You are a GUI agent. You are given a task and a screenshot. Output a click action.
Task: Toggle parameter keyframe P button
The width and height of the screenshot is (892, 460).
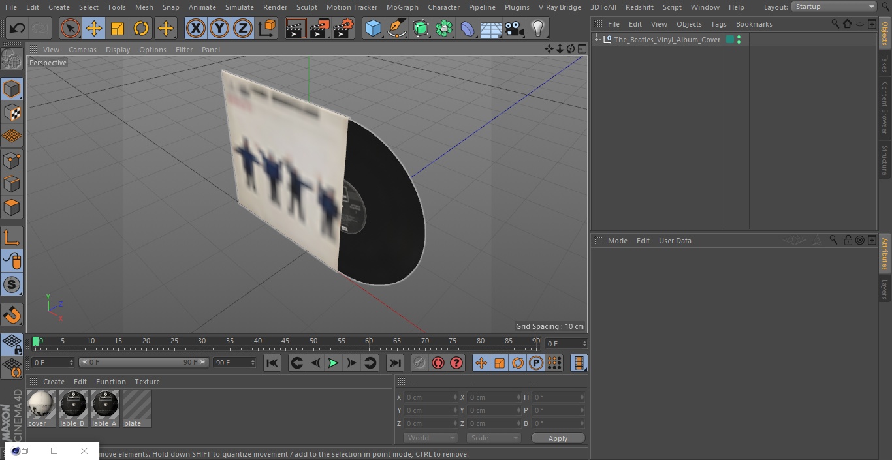point(536,363)
